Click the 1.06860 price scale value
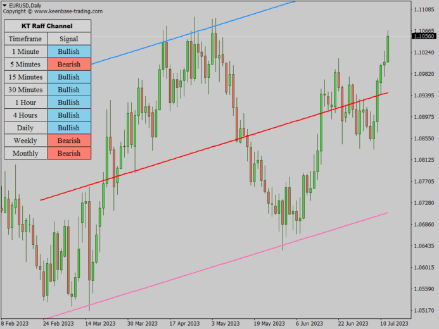The width and height of the screenshot is (439, 329). coord(424,225)
